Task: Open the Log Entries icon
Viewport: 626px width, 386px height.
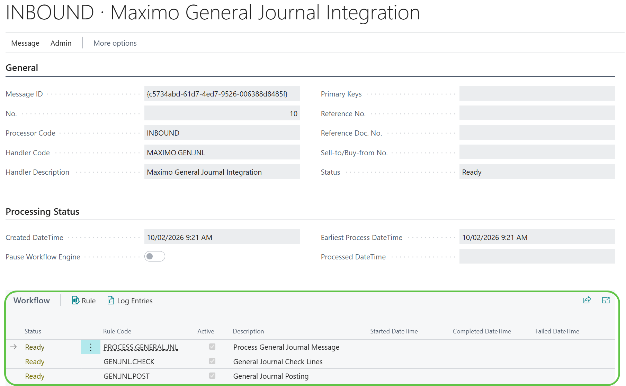Action: point(111,301)
